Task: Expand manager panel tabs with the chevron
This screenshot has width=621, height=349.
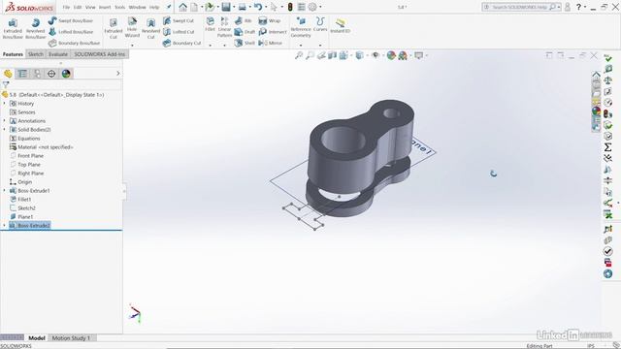Action: point(117,74)
